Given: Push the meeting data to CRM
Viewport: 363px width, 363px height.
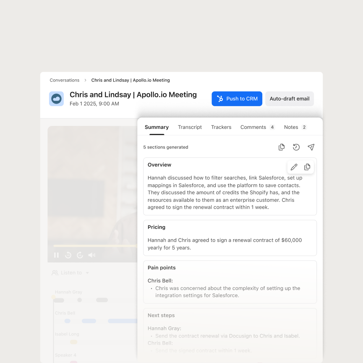Looking at the screenshot, I should pos(237,99).
